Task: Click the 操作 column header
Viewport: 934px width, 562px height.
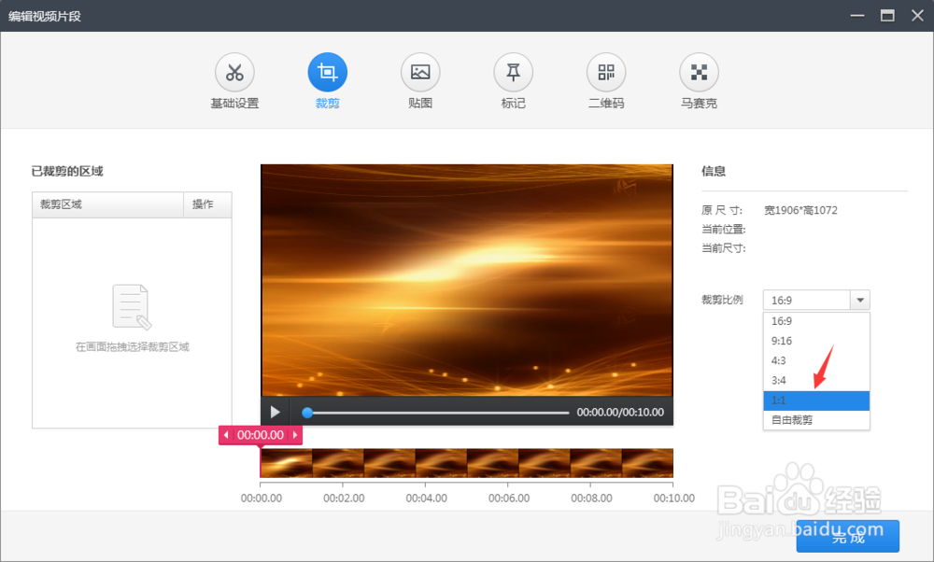Action: coord(207,204)
